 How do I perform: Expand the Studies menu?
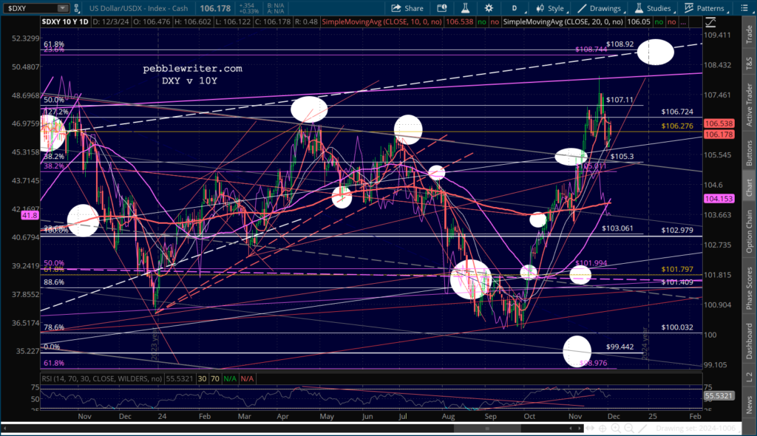[x=674, y=12]
